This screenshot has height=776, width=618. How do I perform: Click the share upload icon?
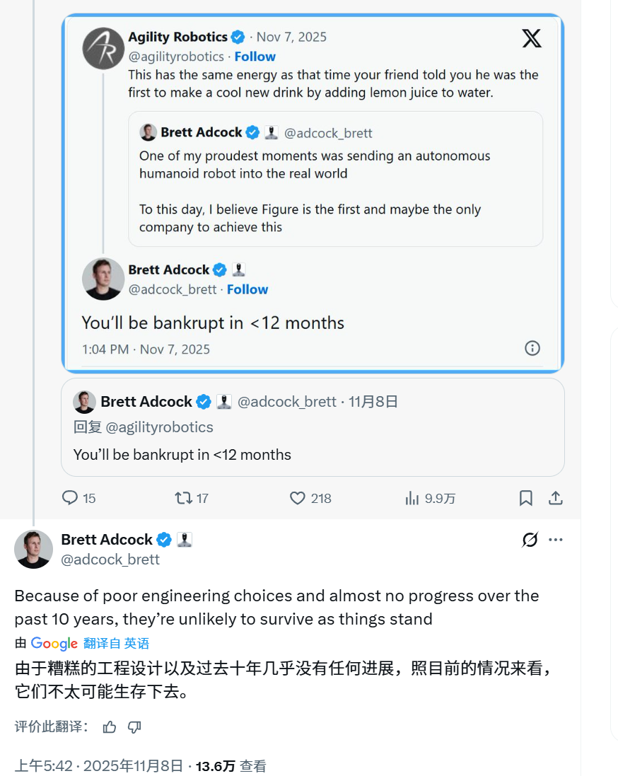[x=556, y=498]
